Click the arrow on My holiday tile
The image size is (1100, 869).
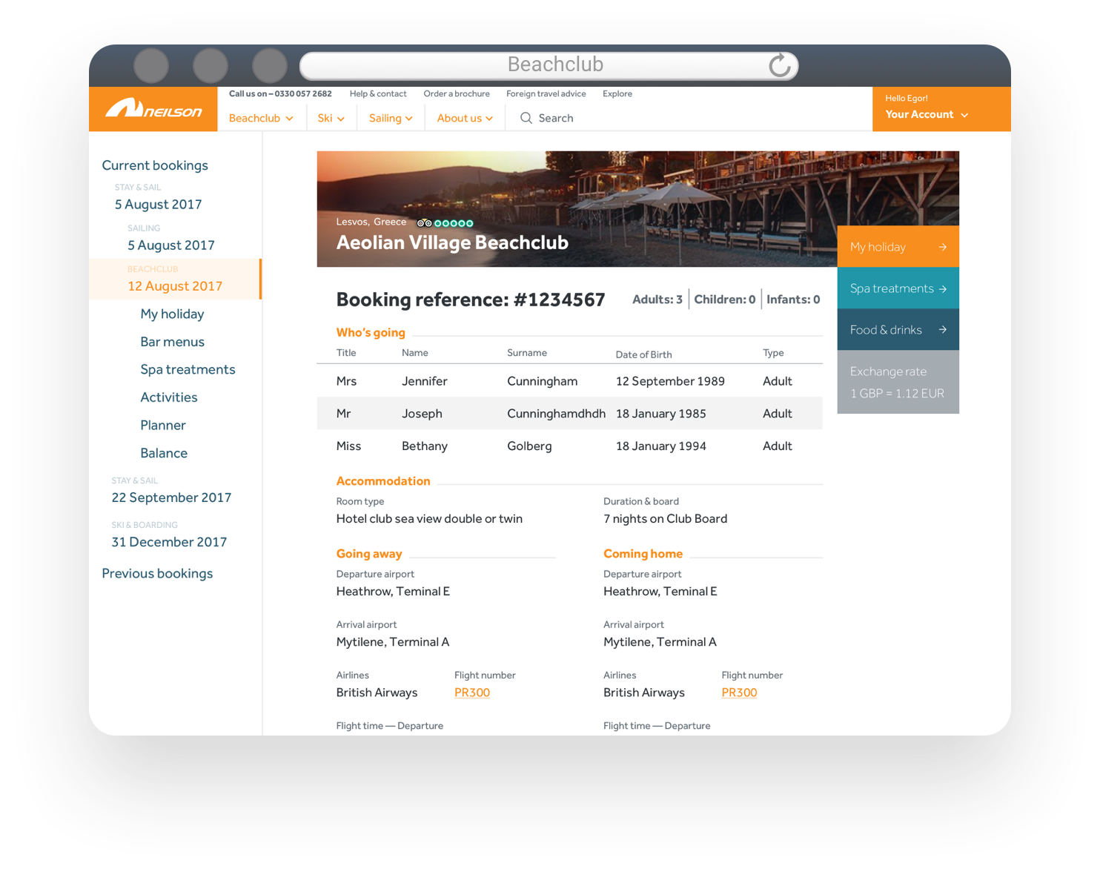[x=943, y=247]
